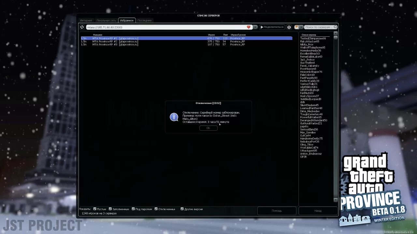Click player PerfectCaddy28

click(309, 81)
